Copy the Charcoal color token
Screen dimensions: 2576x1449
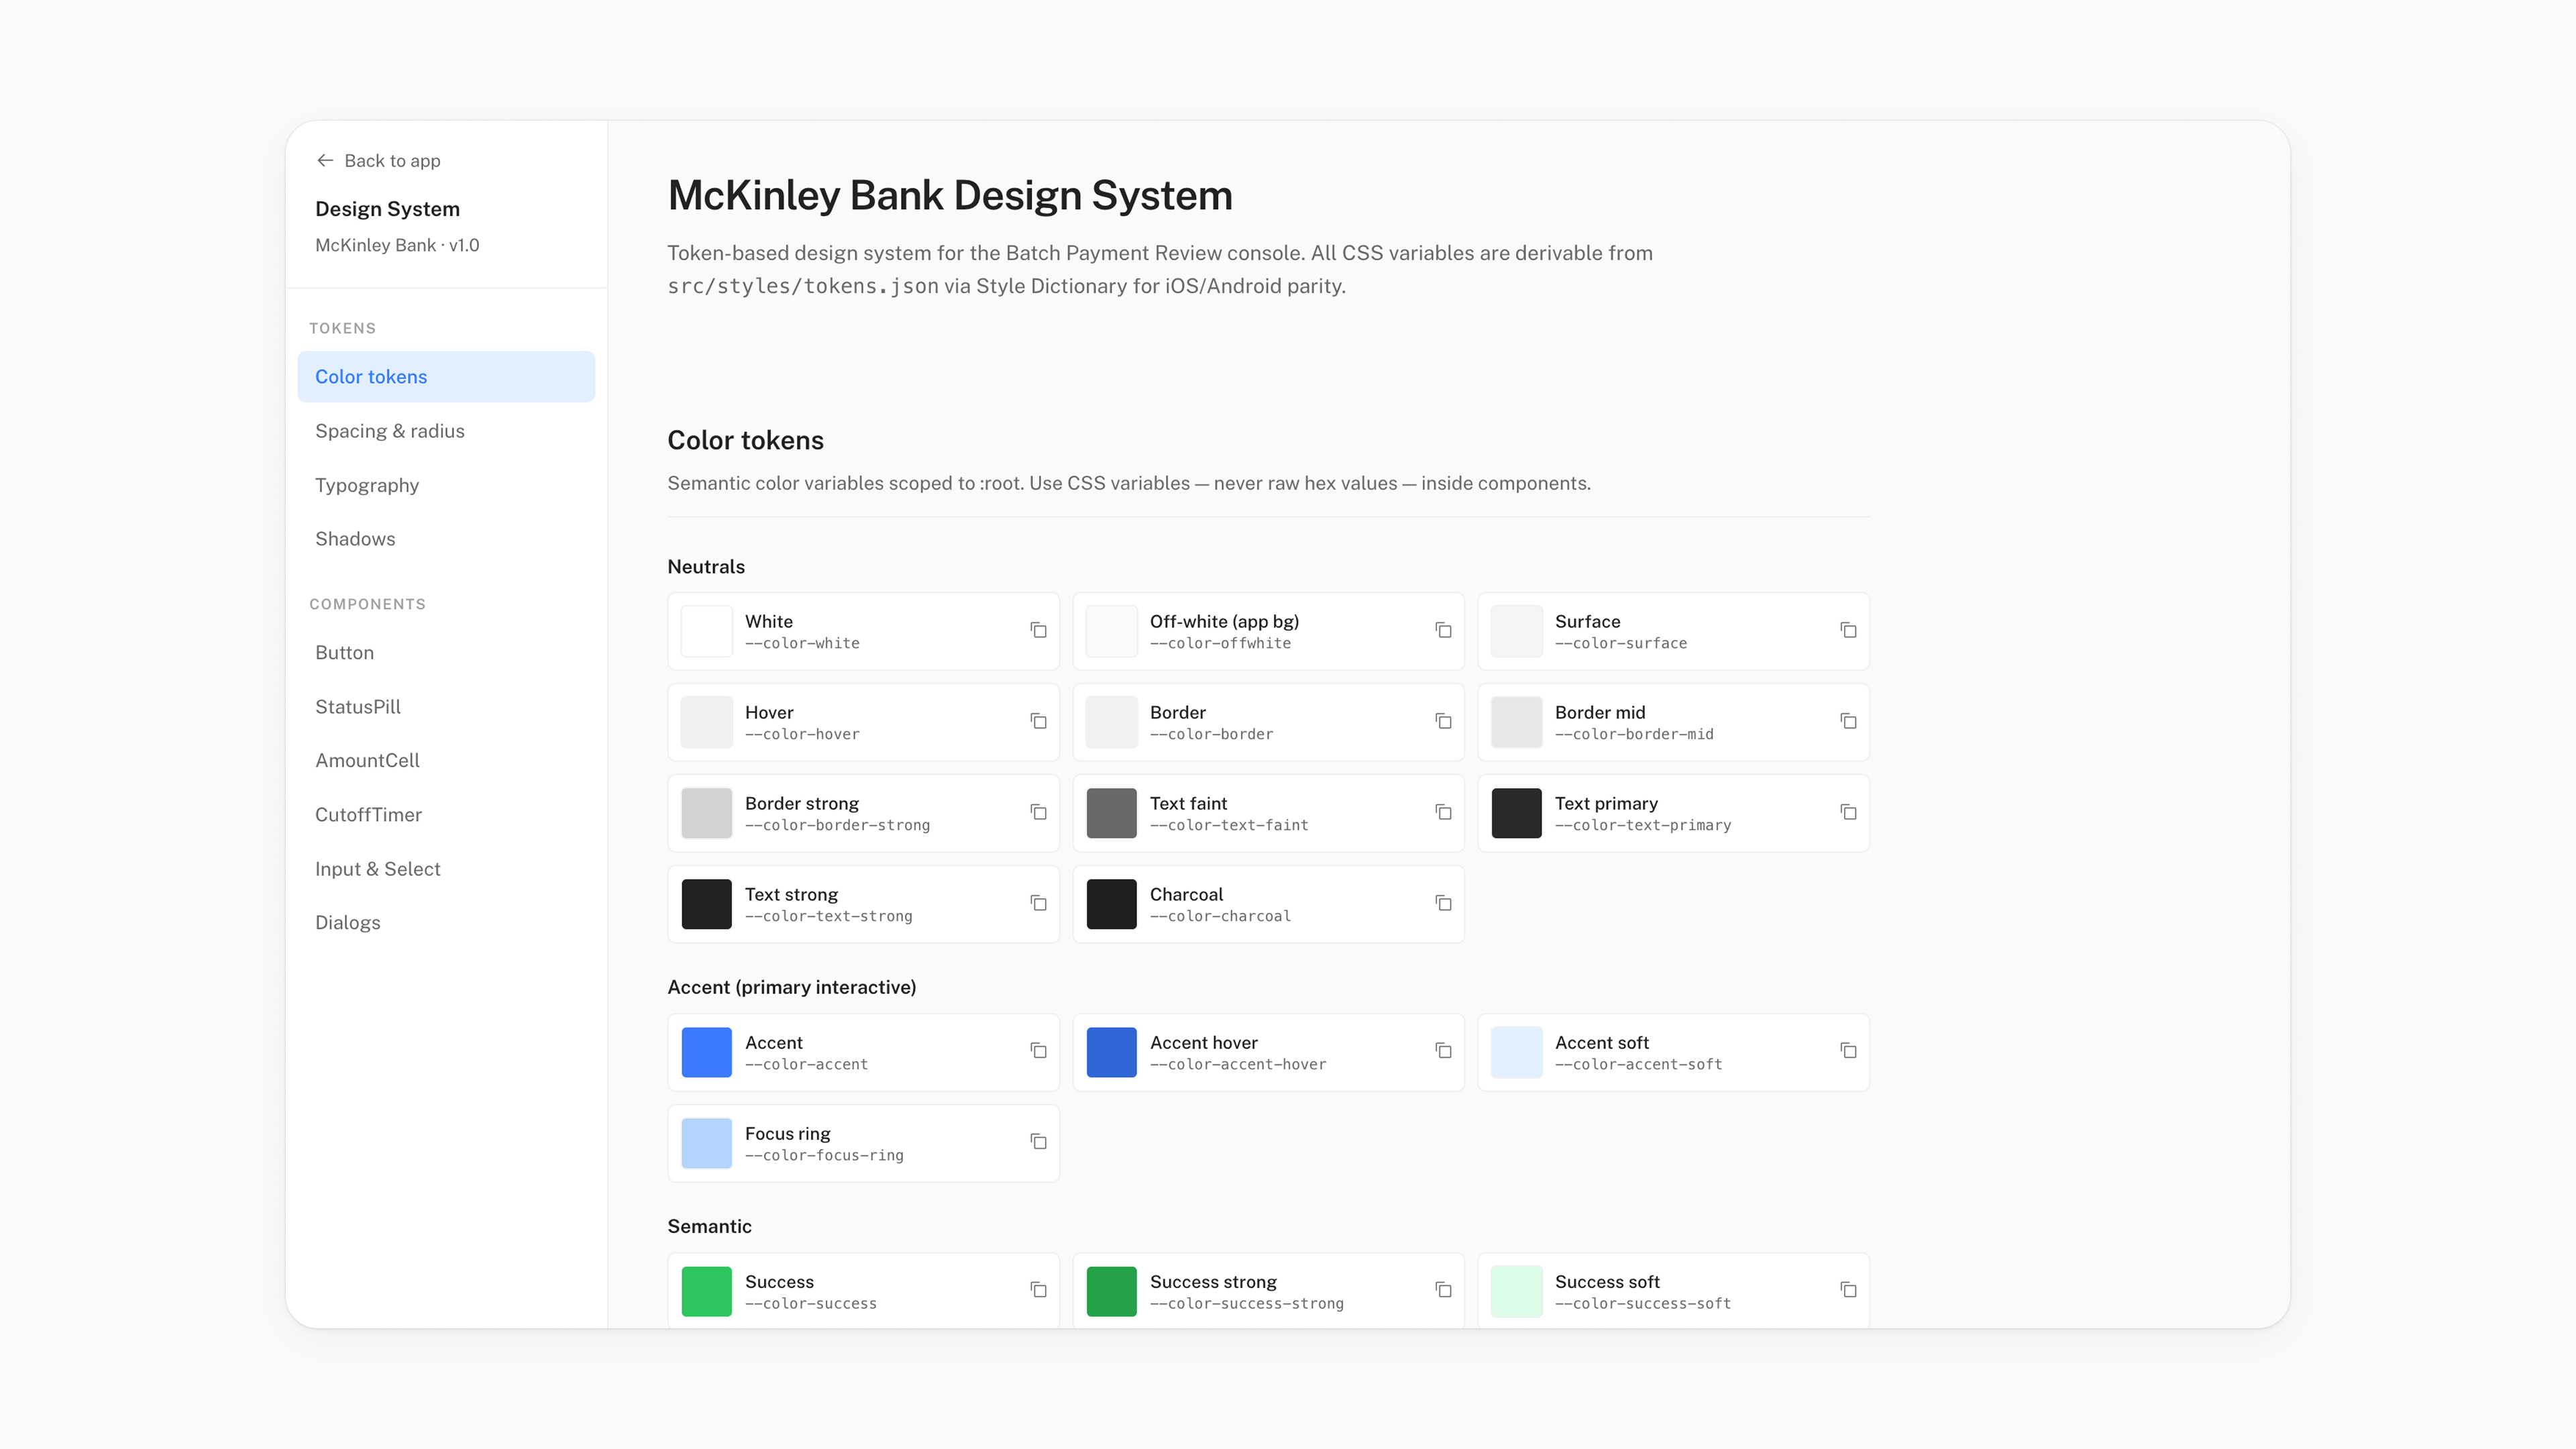pyautogui.click(x=1443, y=903)
